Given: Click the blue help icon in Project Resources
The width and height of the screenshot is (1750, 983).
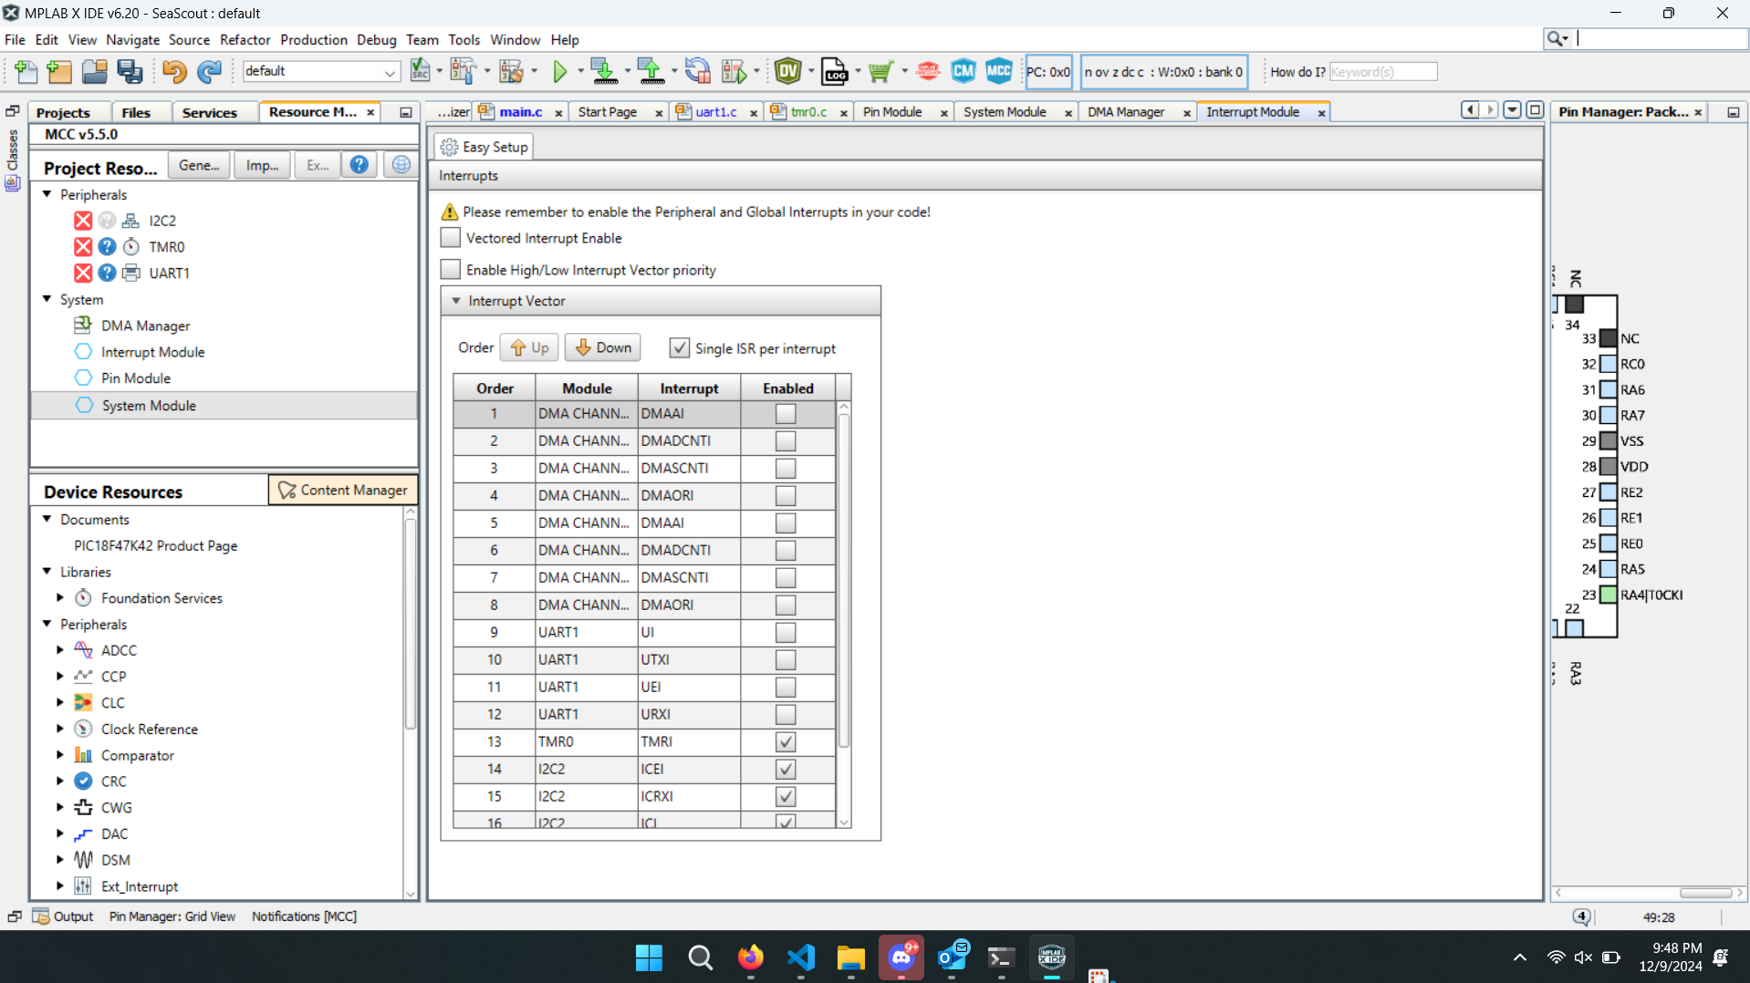Looking at the screenshot, I should tap(359, 165).
